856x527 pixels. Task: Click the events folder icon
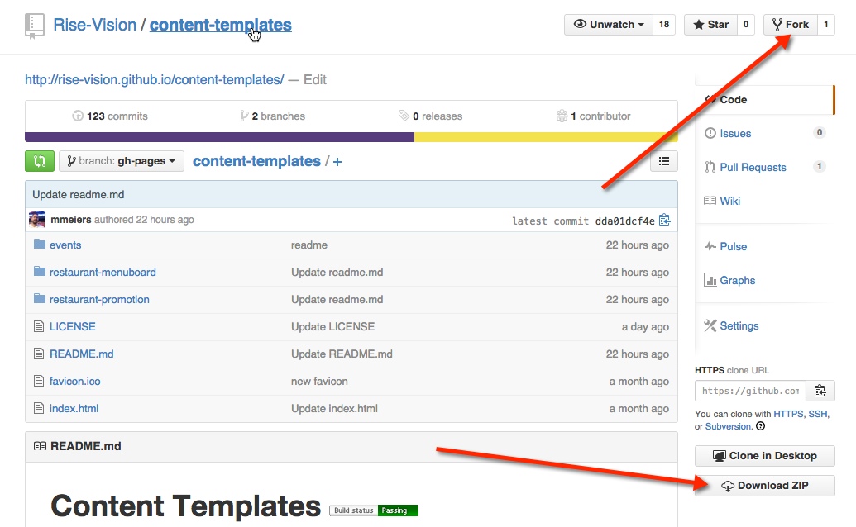coord(40,244)
